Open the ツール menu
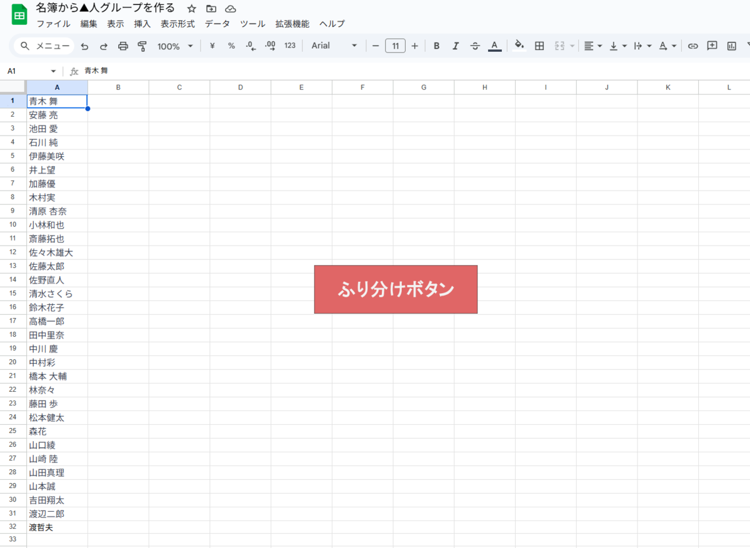 (x=252, y=24)
